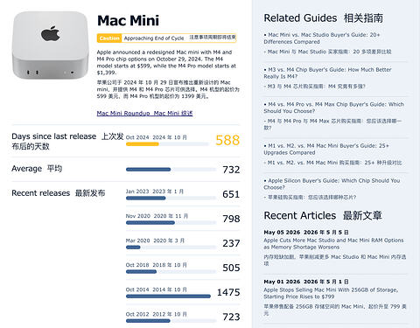This screenshot has width=420, height=328.
Task: Click the Oct 2014 release bar showing 1475
Action: tap(169, 297)
